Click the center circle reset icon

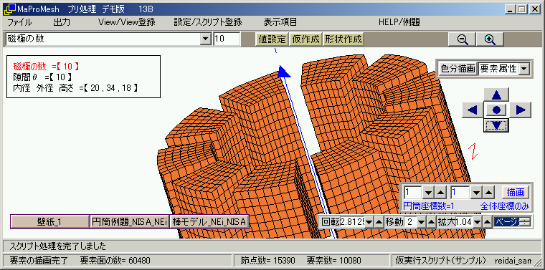(x=496, y=110)
